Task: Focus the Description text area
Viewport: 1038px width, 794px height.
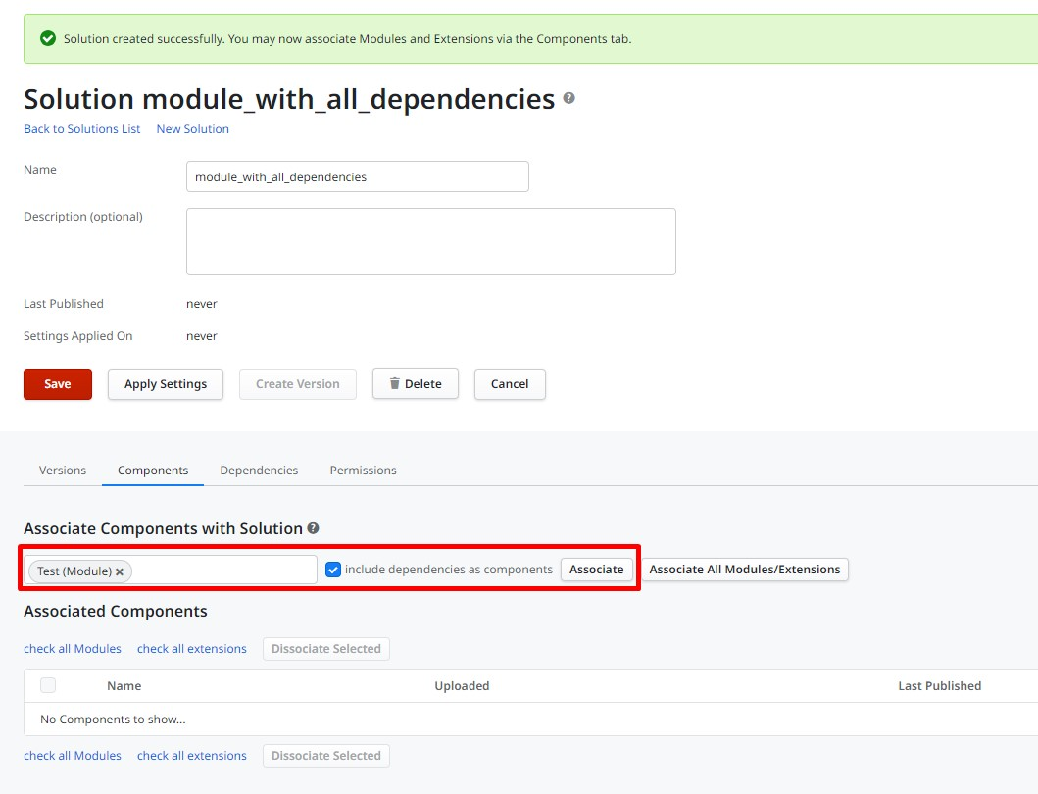Action: (x=431, y=242)
